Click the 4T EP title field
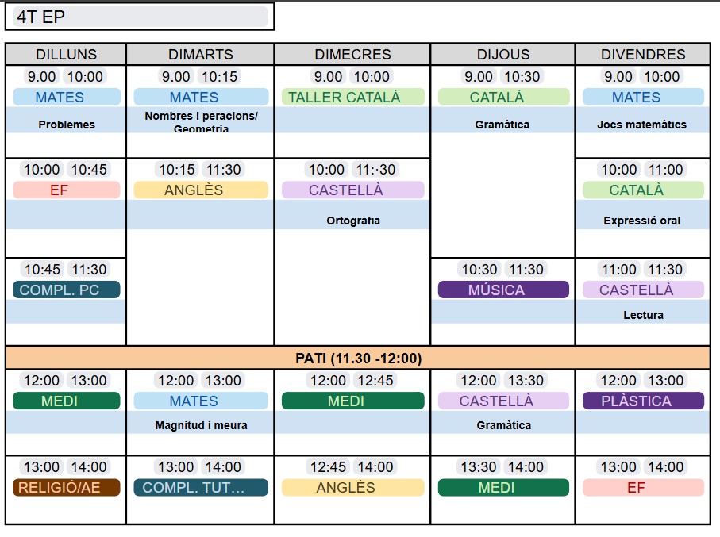 [x=141, y=17]
